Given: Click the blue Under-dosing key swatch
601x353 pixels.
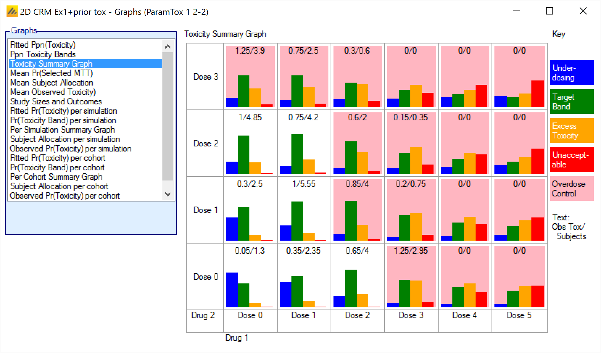Looking at the screenshot, I should click(x=572, y=72).
